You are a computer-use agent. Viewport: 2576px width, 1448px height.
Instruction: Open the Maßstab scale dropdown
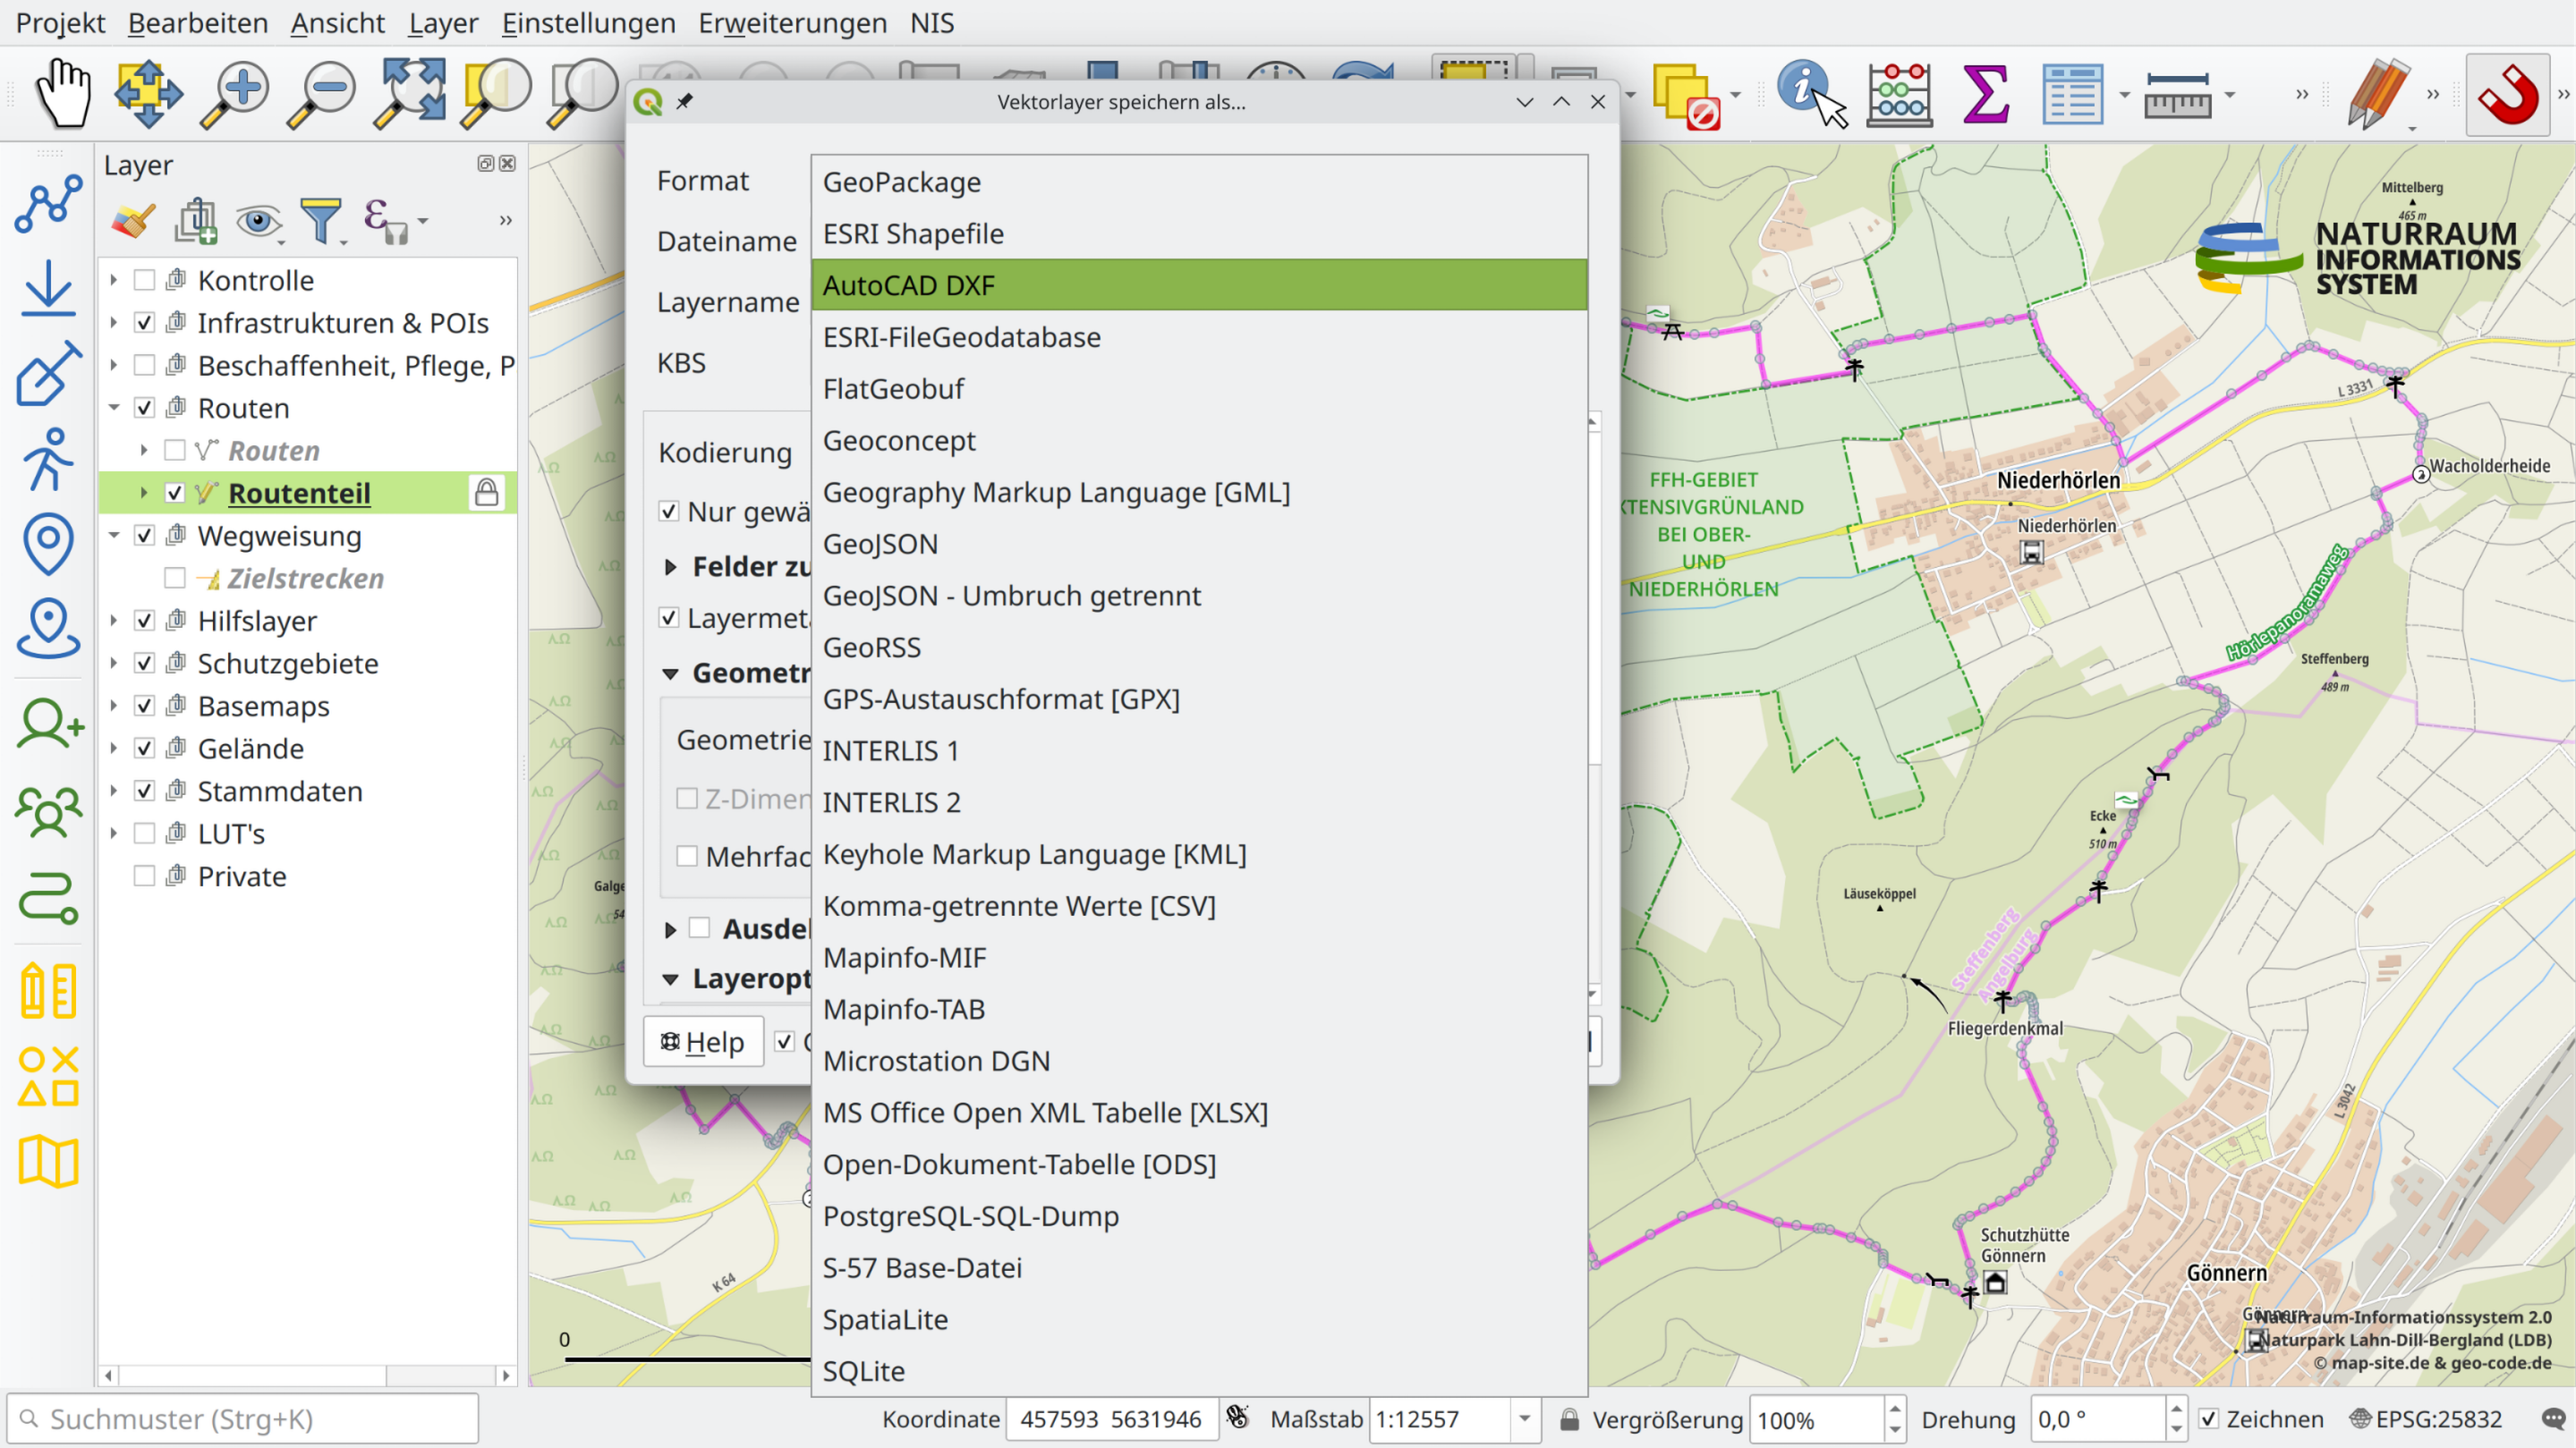point(1524,1419)
